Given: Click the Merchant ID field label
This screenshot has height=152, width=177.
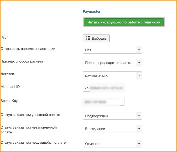Looking at the screenshot, I should click(10, 87).
